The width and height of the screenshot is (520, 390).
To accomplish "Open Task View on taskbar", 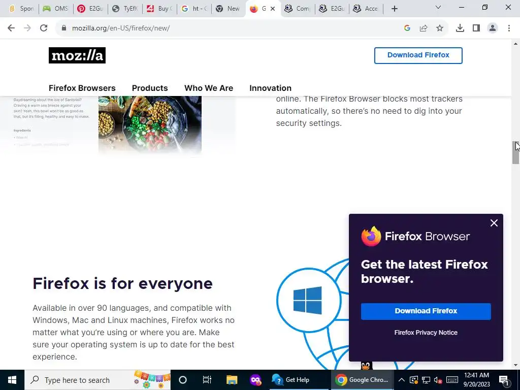I will point(207,380).
